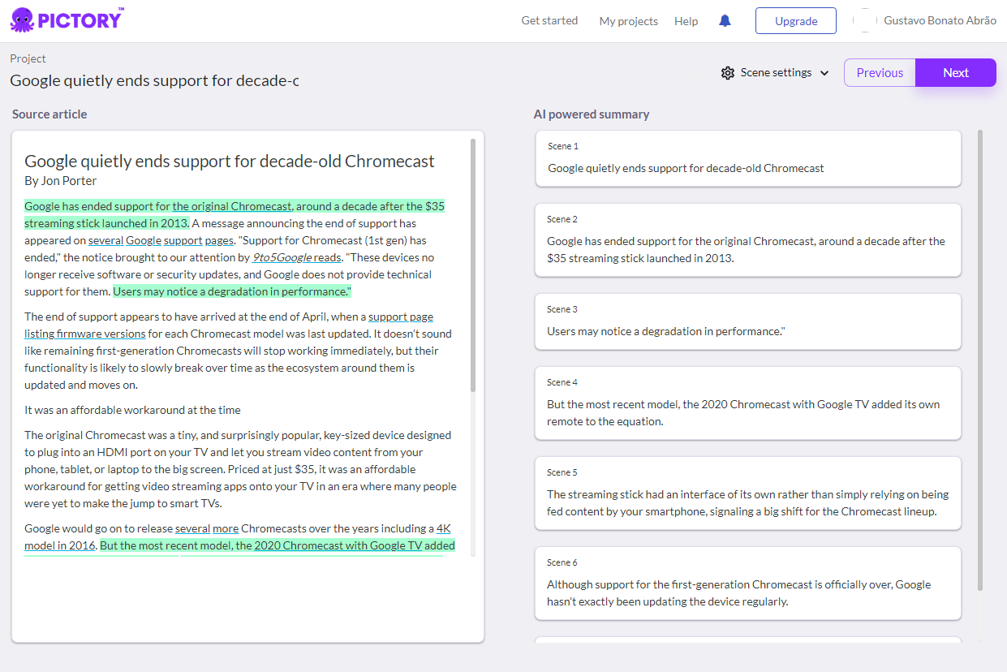Viewport: 1007px width, 672px height.
Task: Open the notifications bell
Action: (x=725, y=21)
